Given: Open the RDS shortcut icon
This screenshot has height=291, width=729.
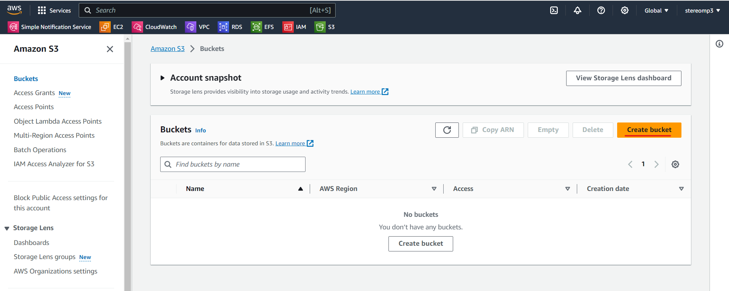Looking at the screenshot, I should click(223, 27).
